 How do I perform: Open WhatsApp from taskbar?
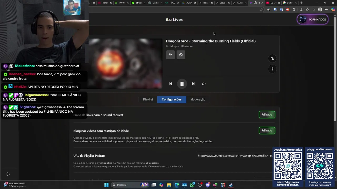pyautogui.click(x=192, y=185)
